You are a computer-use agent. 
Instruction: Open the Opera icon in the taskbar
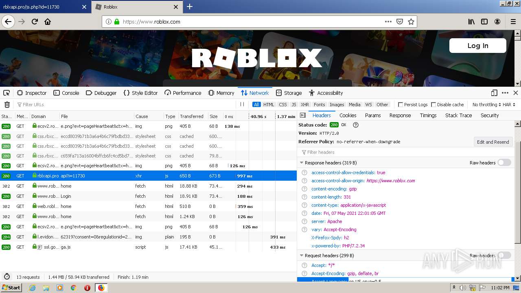click(x=87, y=288)
